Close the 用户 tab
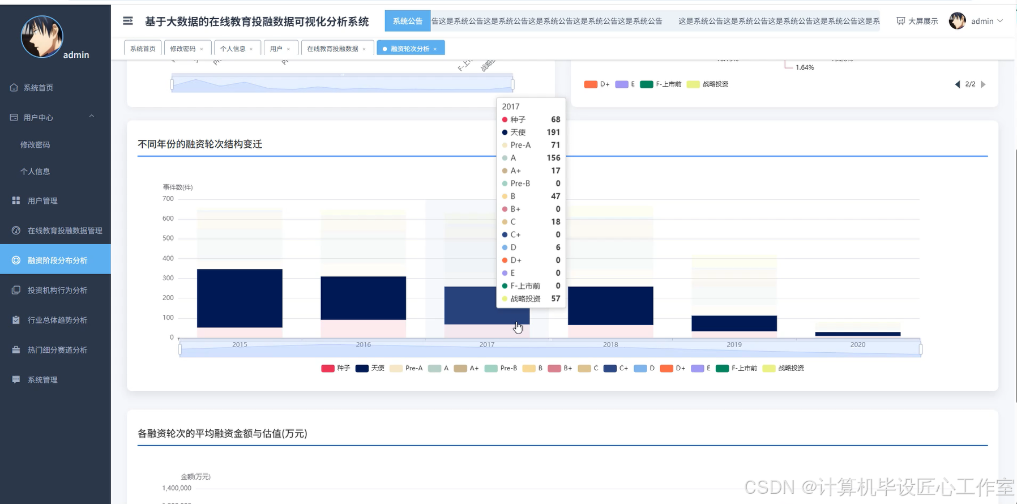Image resolution: width=1017 pixels, height=504 pixels. 288,49
